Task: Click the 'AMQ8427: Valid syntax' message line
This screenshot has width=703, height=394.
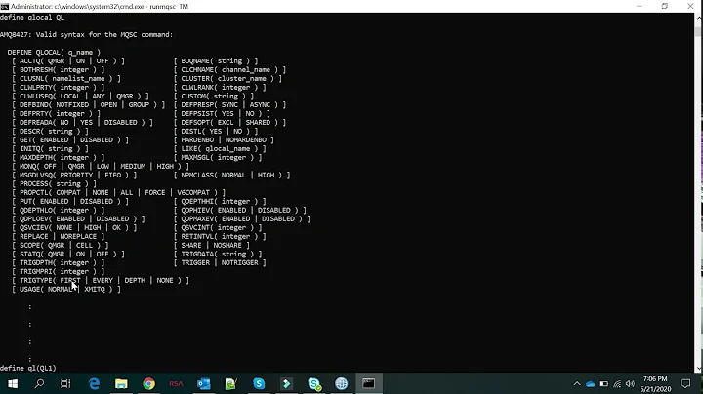Action: (x=86, y=34)
